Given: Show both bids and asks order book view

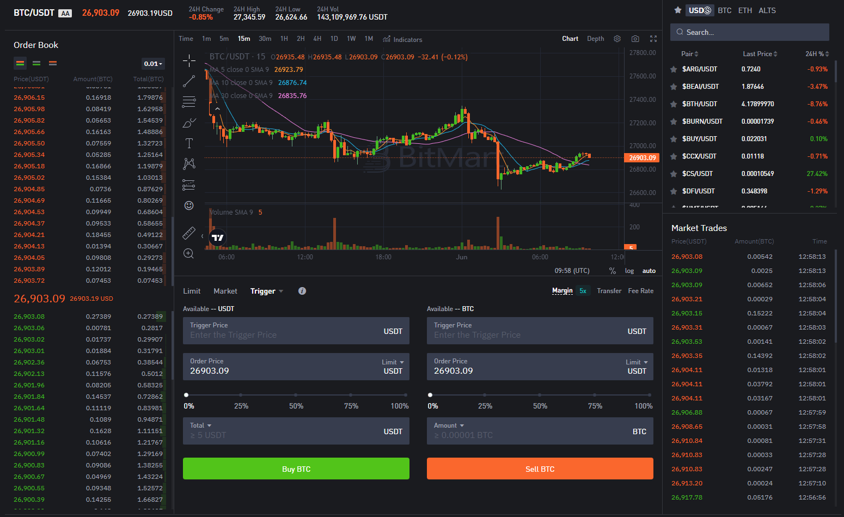Looking at the screenshot, I should tap(20, 63).
